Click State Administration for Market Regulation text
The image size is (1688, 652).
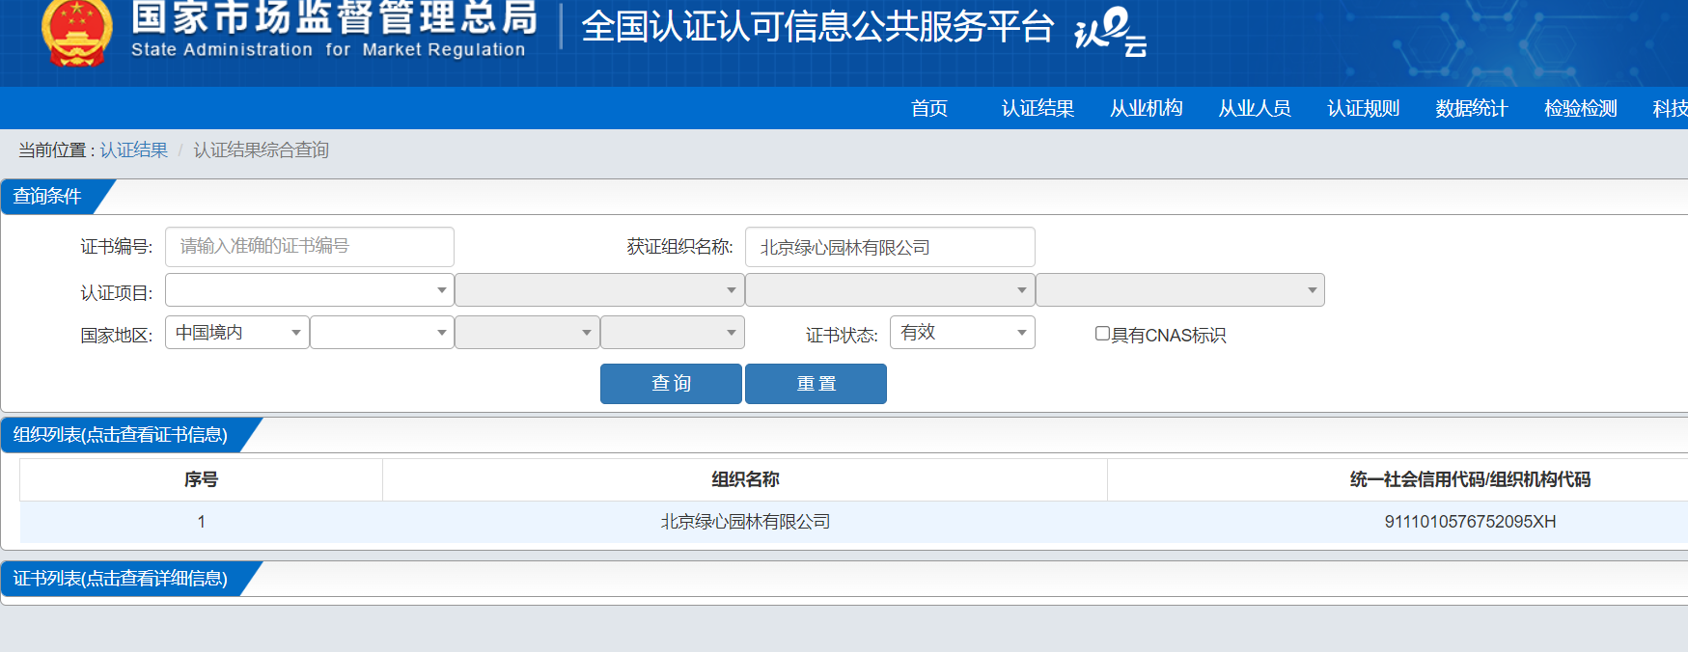click(328, 49)
